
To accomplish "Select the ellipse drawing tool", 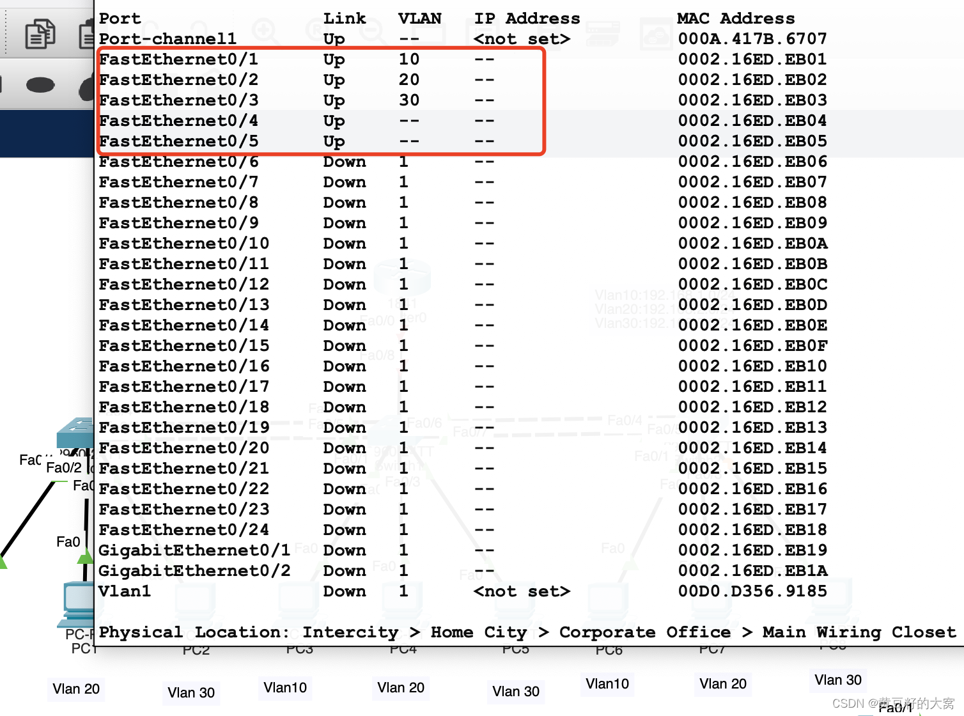I will pos(40,84).
